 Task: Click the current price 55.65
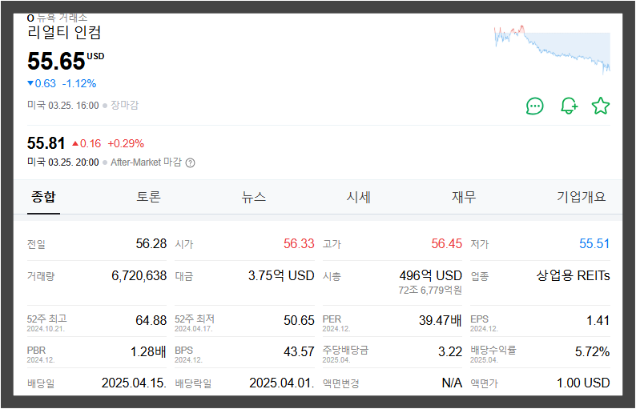[x=56, y=61]
